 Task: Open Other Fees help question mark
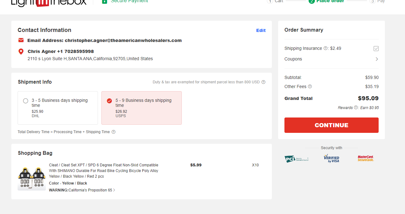[310, 86]
